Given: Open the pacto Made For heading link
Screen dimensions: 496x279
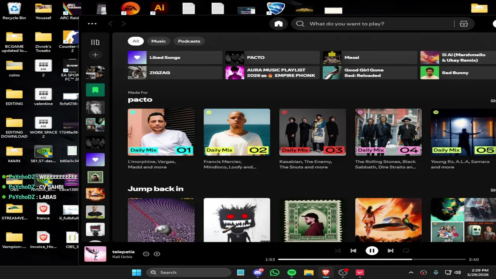Looking at the screenshot, I should pyautogui.click(x=140, y=100).
